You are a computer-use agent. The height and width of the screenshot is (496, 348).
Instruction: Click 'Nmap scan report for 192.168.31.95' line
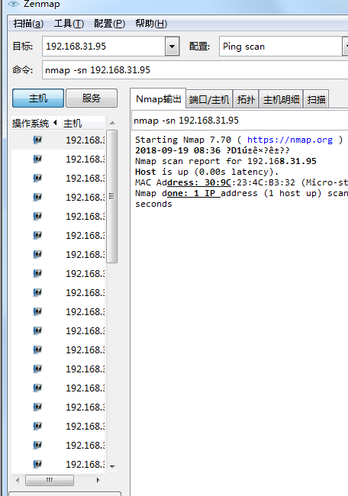coord(226,161)
